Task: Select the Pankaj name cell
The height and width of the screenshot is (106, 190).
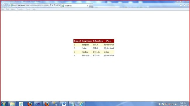Action: pos(85,52)
